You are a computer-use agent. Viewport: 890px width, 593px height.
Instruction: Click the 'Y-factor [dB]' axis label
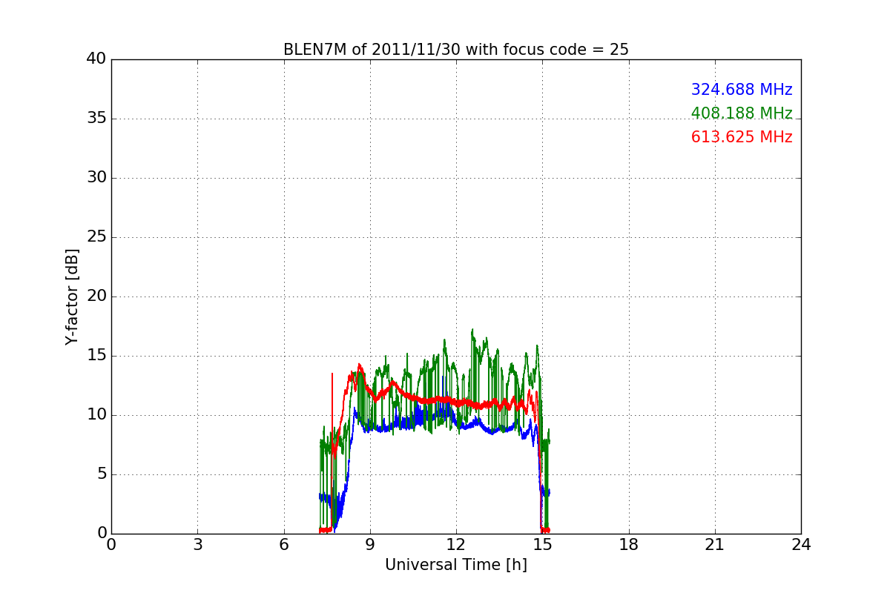[x=72, y=296]
